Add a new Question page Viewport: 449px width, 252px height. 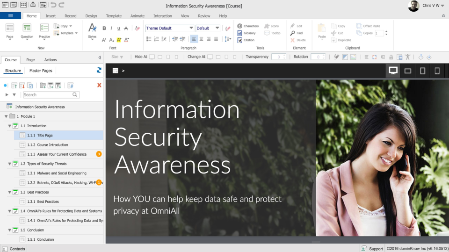coord(27,31)
